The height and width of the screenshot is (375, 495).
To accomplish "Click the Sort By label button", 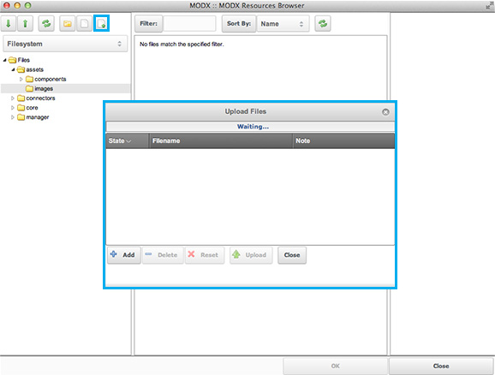I will [239, 24].
